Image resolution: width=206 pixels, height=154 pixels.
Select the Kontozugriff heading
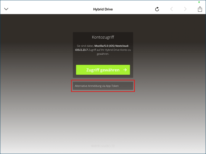(x=103, y=37)
